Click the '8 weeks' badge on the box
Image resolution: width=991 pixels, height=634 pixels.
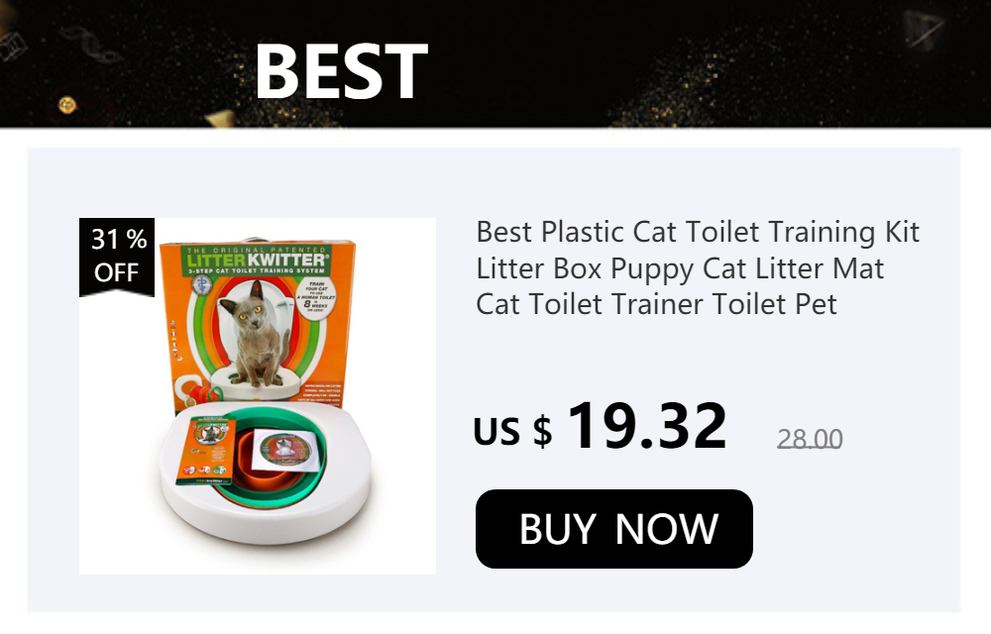click(315, 299)
